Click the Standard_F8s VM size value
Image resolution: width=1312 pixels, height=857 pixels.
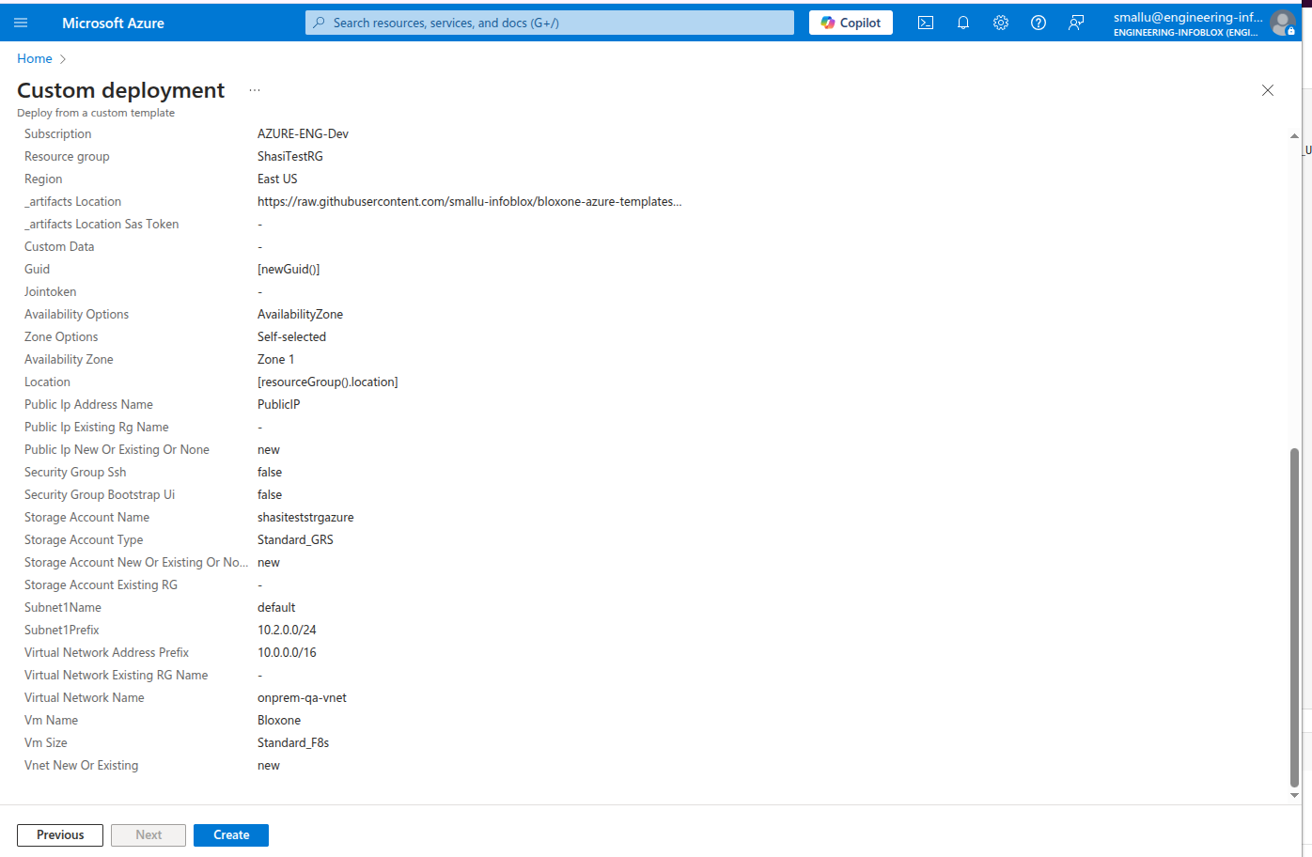[x=293, y=742]
